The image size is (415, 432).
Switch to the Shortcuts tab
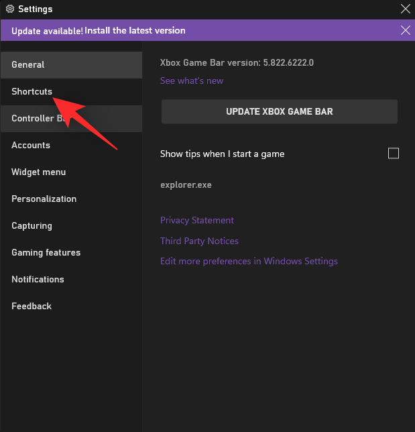coord(71,92)
